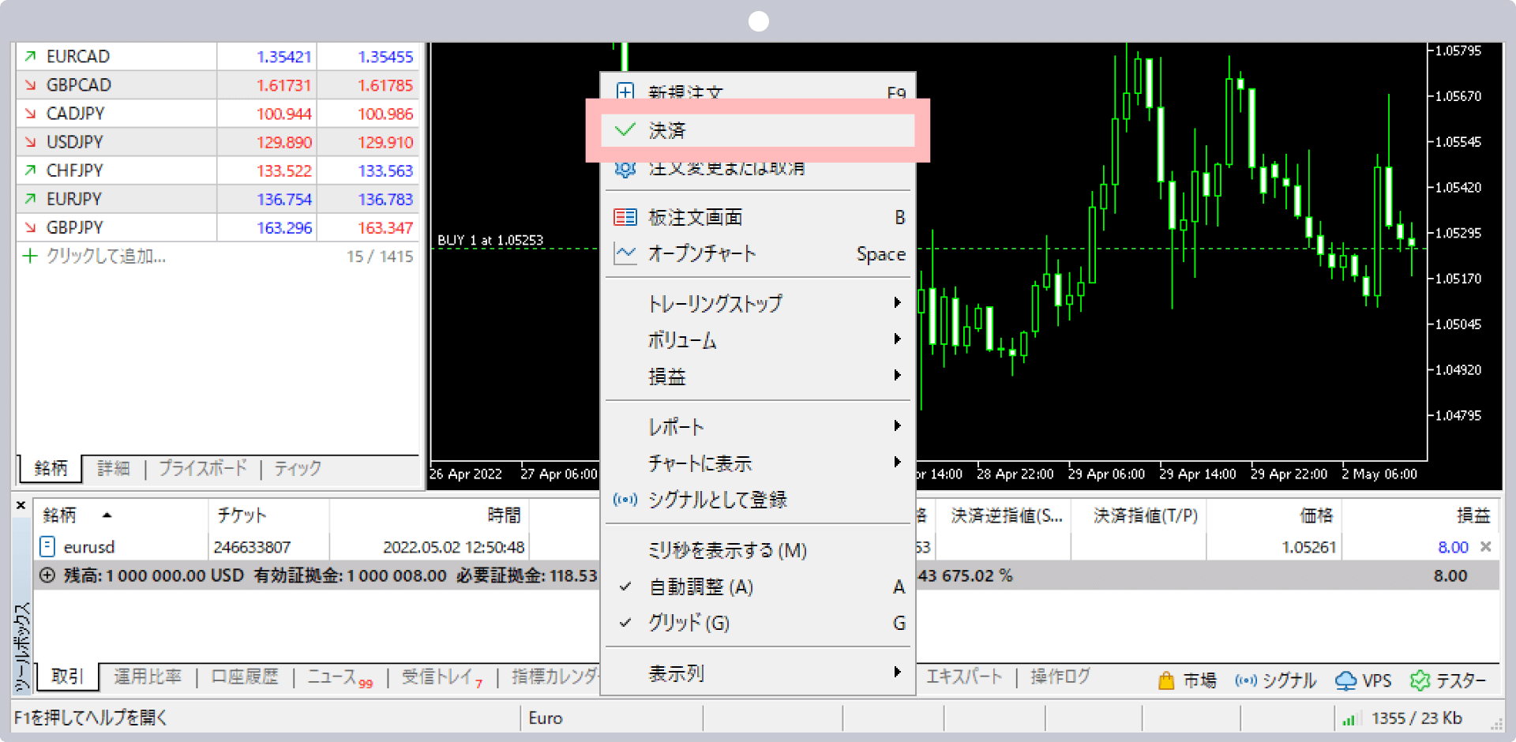Click the 1355 / 23 Kb status entry
Screen dimensions: 1516x742
[1417, 718]
